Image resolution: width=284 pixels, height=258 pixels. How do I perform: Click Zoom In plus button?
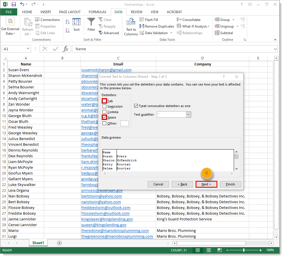pyautogui.click(x=260, y=250)
